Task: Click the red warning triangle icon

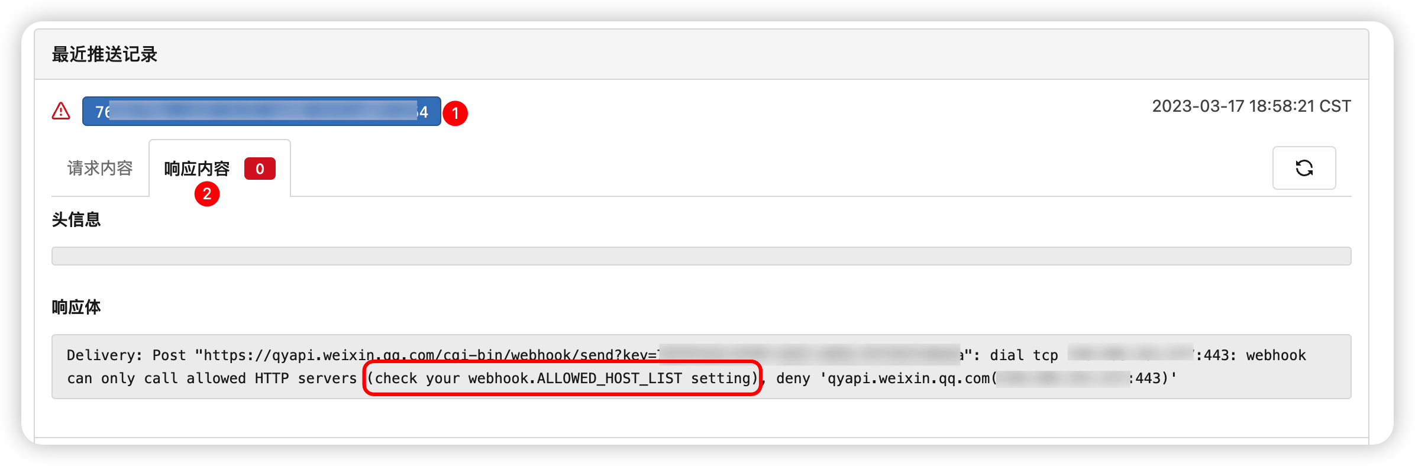Action: tap(61, 111)
